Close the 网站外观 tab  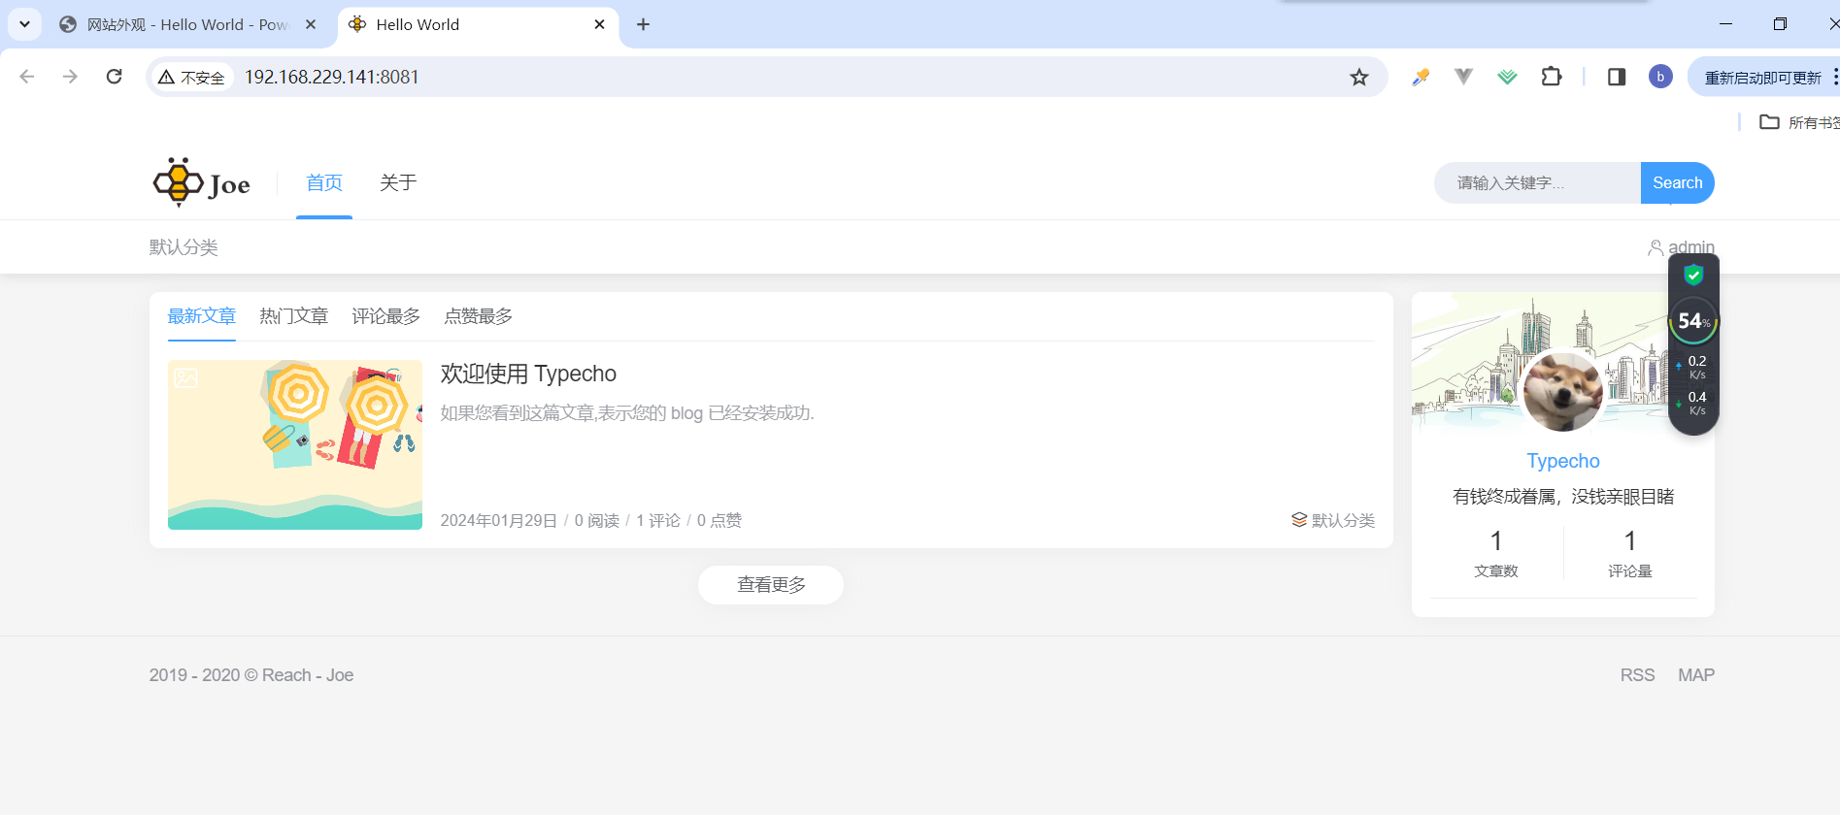[x=311, y=24]
